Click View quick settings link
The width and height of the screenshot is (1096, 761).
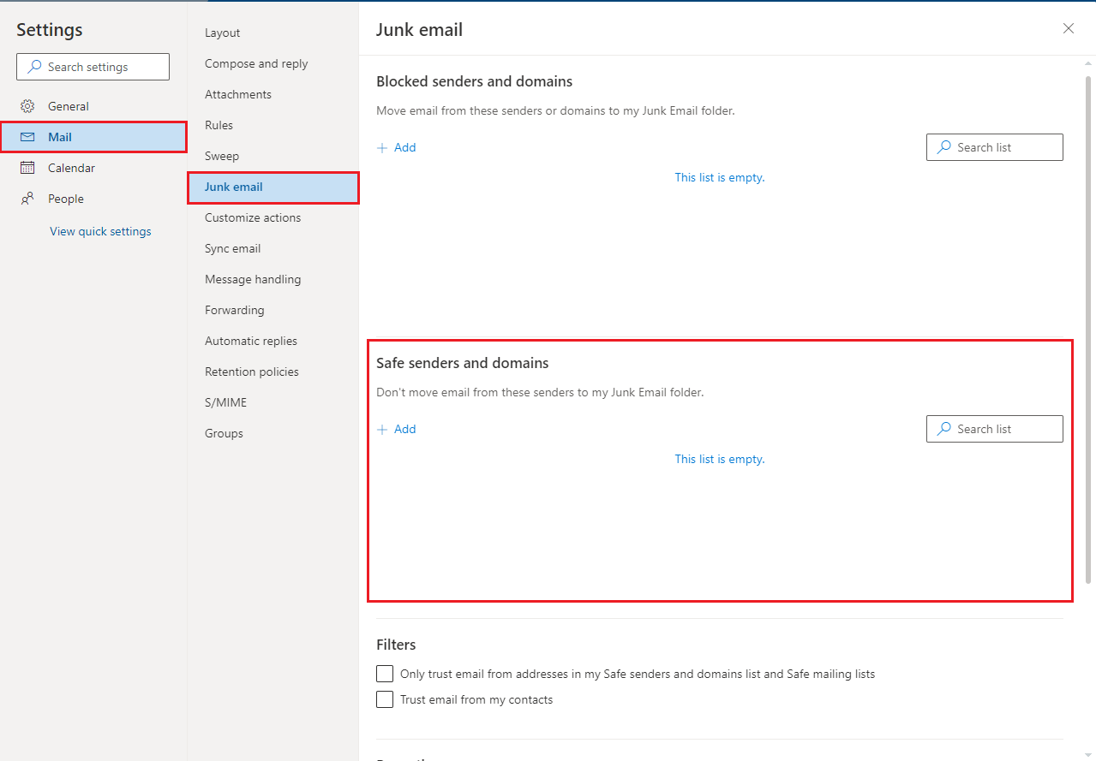coord(100,231)
